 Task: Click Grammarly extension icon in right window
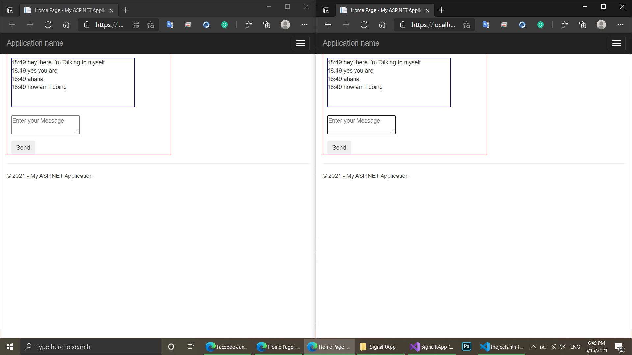(540, 25)
